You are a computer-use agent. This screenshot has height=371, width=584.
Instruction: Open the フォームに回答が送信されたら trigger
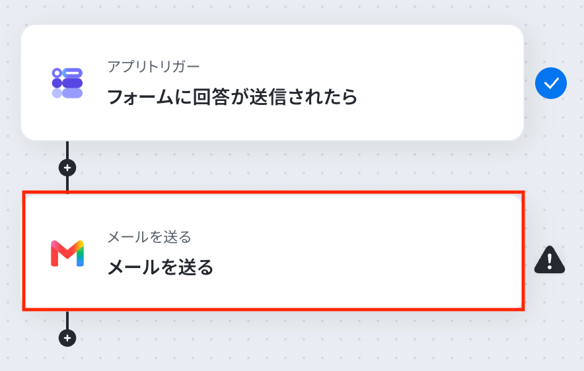coord(232,97)
